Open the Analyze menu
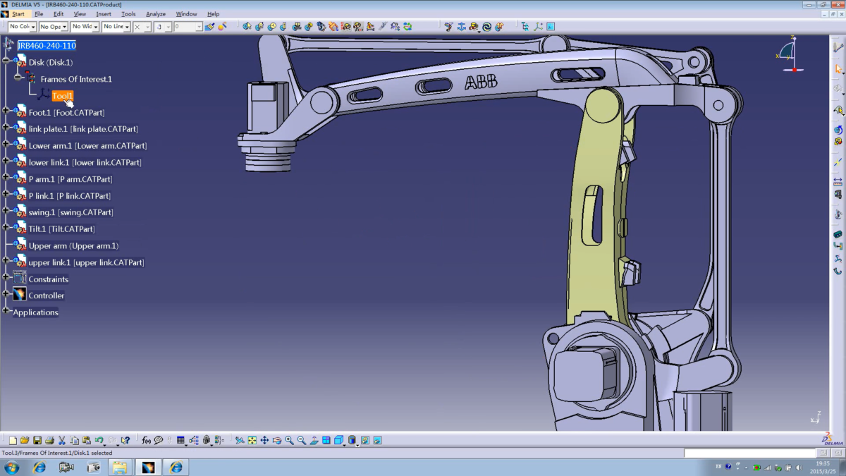The image size is (846, 476). click(155, 14)
